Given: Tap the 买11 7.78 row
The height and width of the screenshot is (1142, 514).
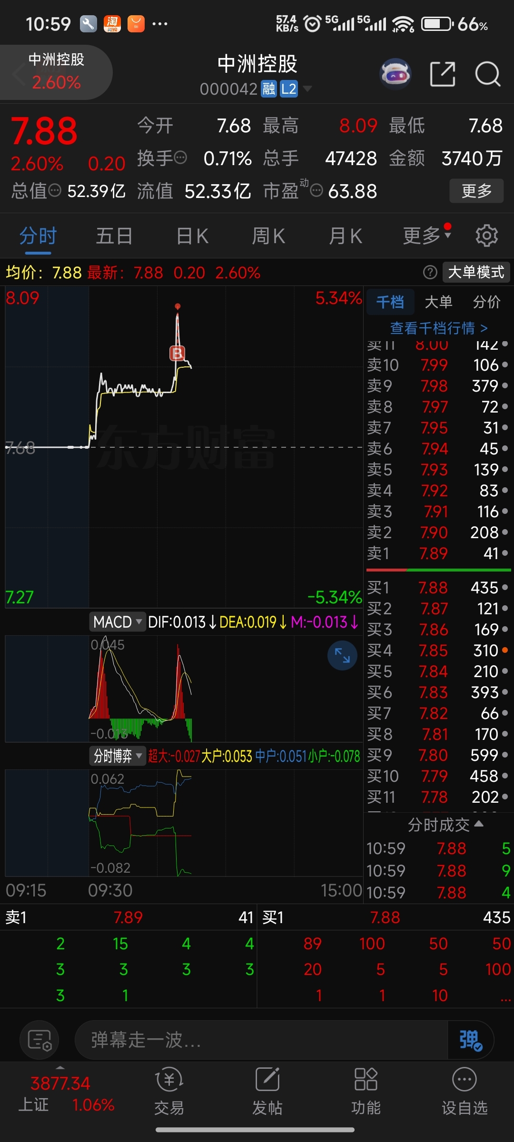Looking at the screenshot, I should point(438,797).
